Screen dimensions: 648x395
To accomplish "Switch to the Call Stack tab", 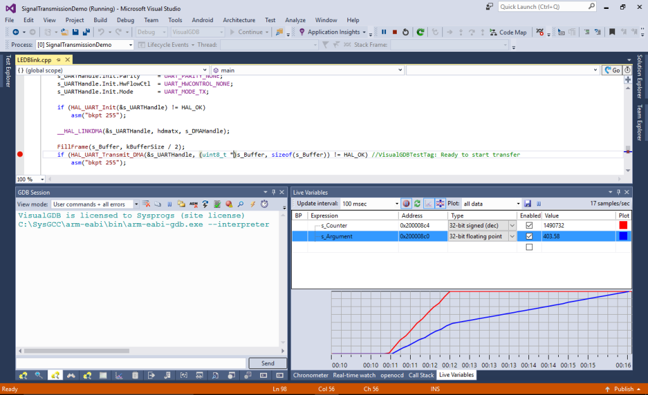I will point(421,375).
